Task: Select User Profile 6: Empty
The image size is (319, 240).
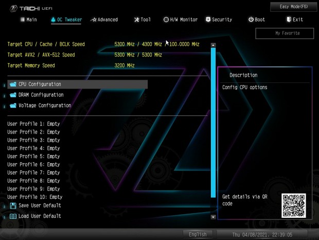Action: tap(33, 164)
